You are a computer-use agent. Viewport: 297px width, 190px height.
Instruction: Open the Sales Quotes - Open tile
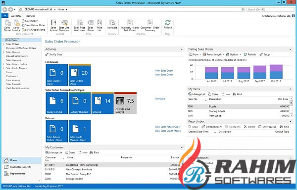56,75
